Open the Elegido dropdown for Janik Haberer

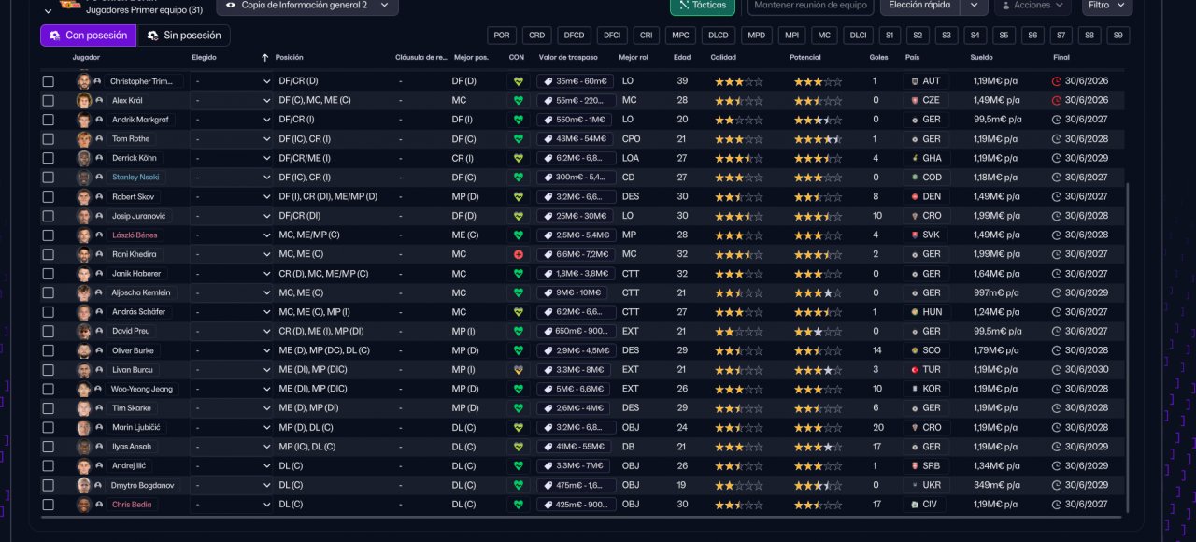pyautogui.click(x=232, y=274)
